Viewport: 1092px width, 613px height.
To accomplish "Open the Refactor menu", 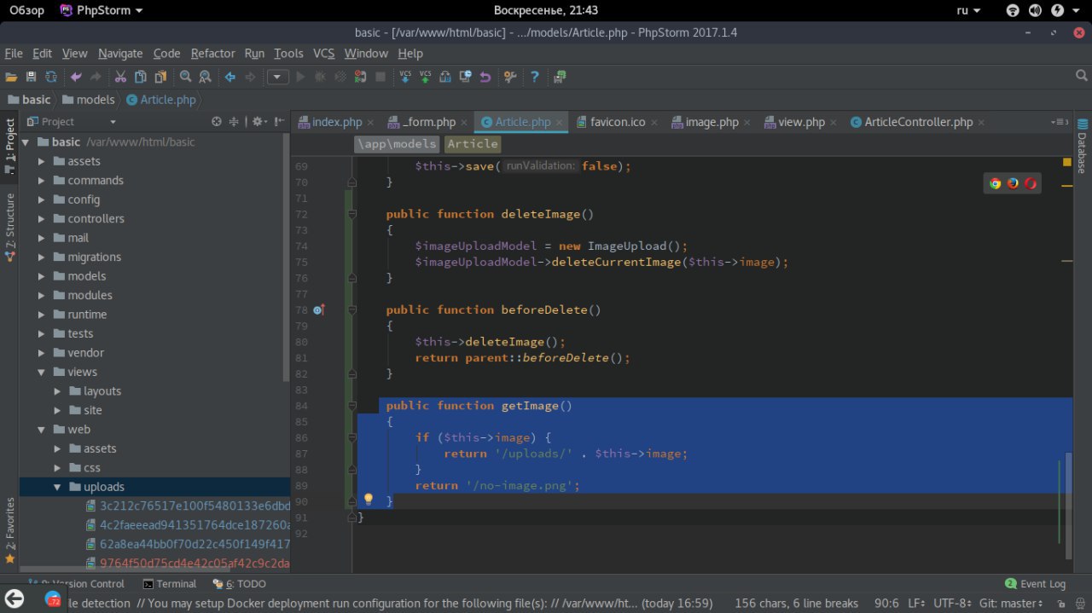I will click(212, 53).
